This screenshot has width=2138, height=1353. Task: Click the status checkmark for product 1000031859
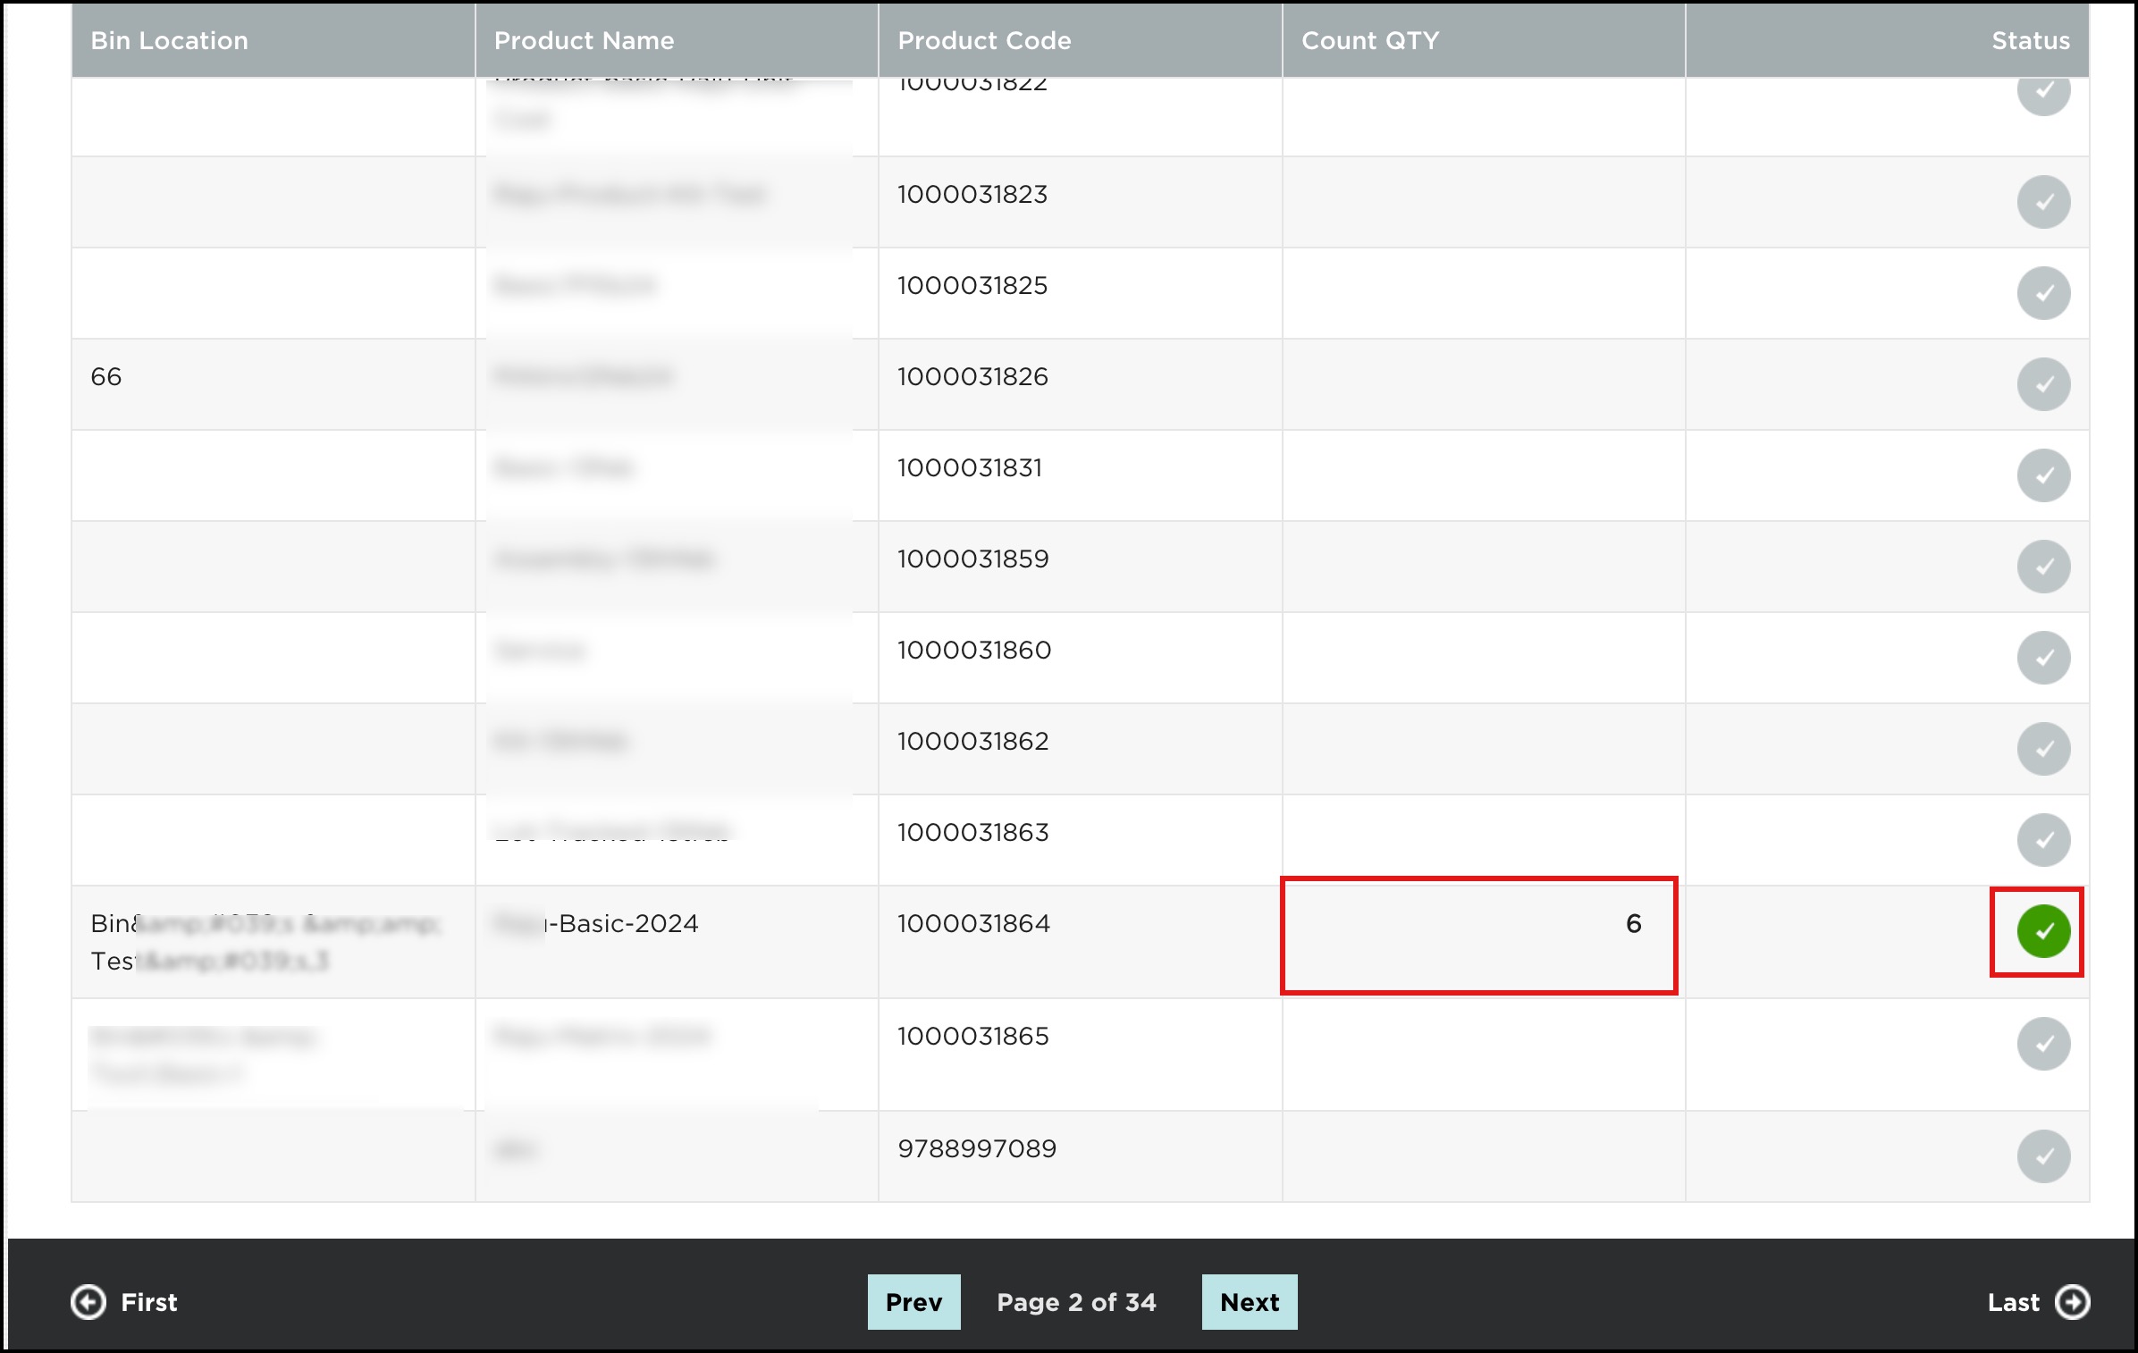(2043, 566)
